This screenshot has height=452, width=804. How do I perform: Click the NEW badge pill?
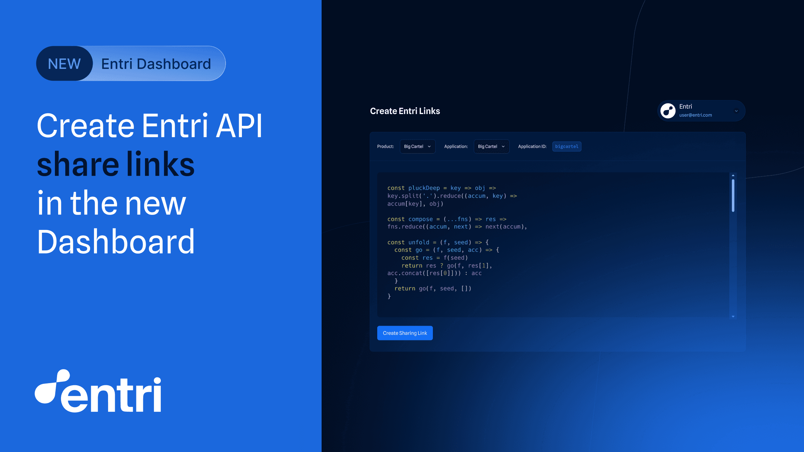click(64, 64)
